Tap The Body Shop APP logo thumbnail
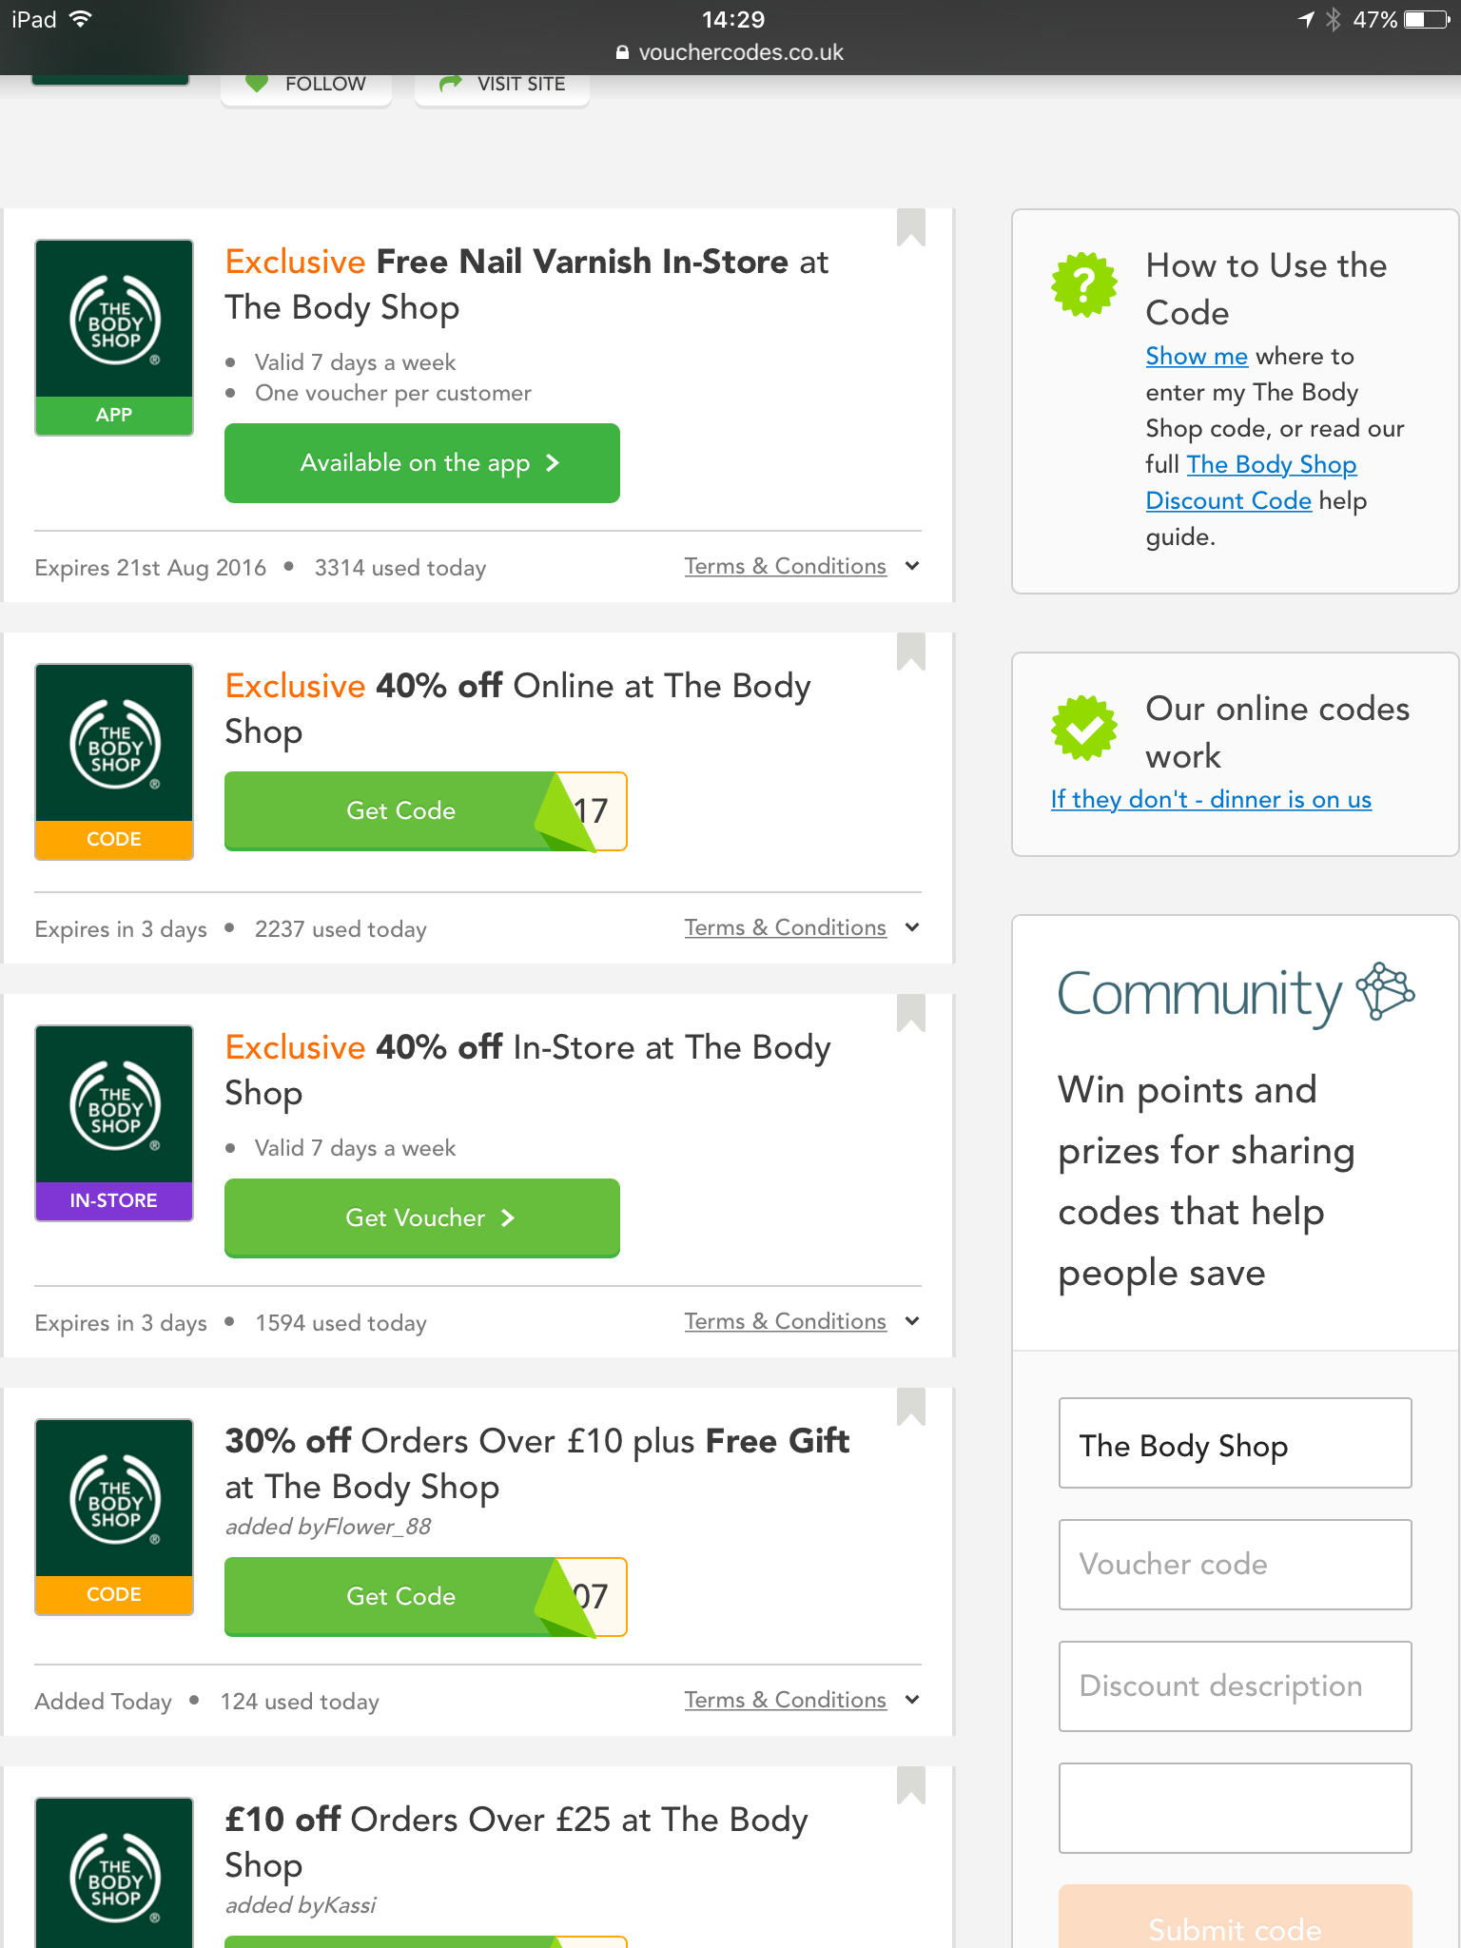1461x1948 pixels. point(114,337)
